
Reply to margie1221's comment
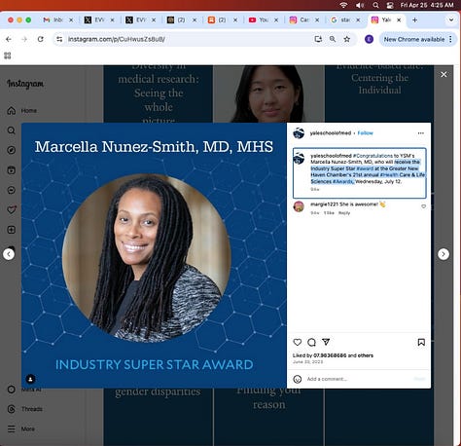point(344,213)
